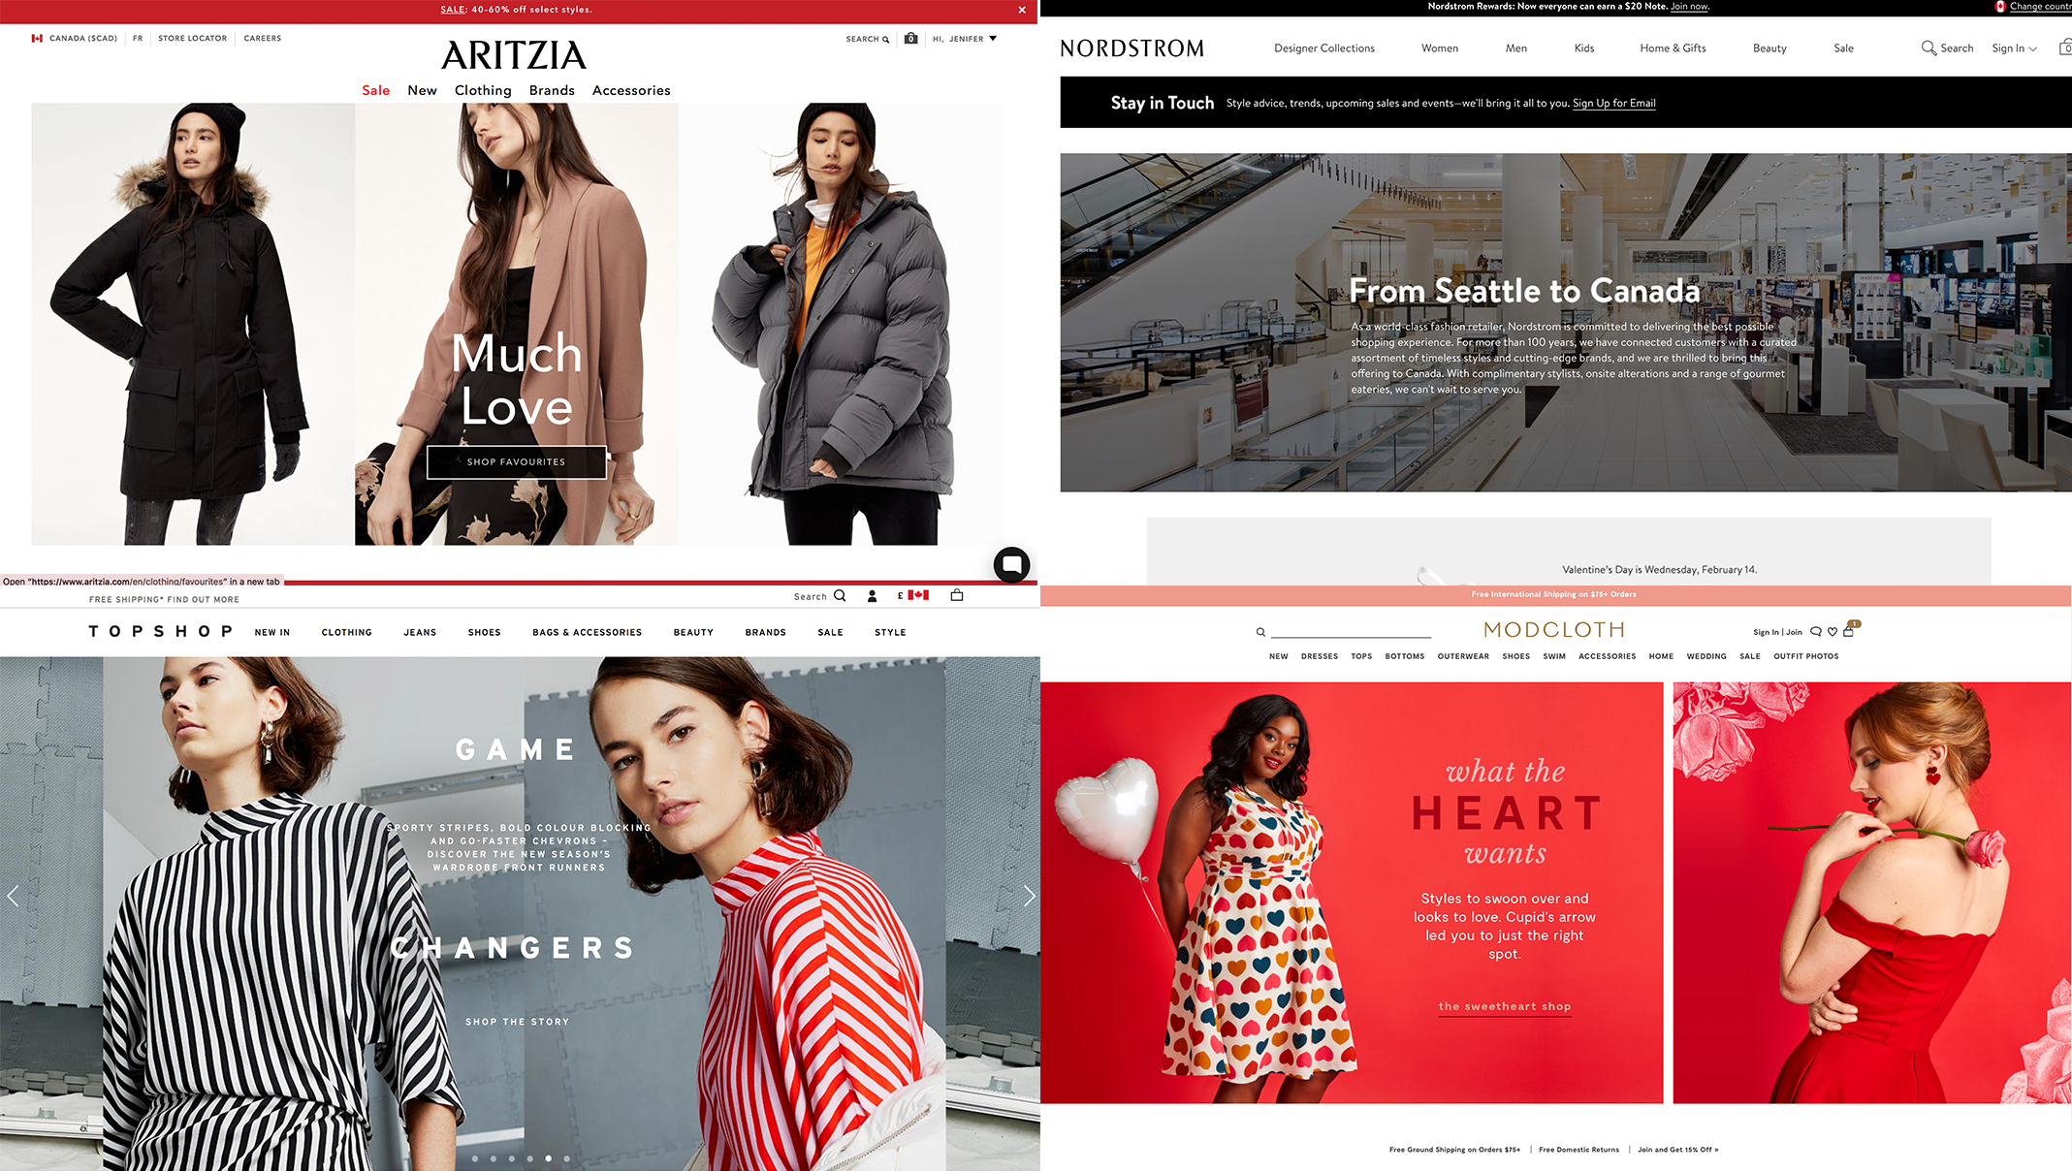Open the black chat bubble widget
The height and width of the screenshot is (1171, 2072).
tap(1011, 564)
